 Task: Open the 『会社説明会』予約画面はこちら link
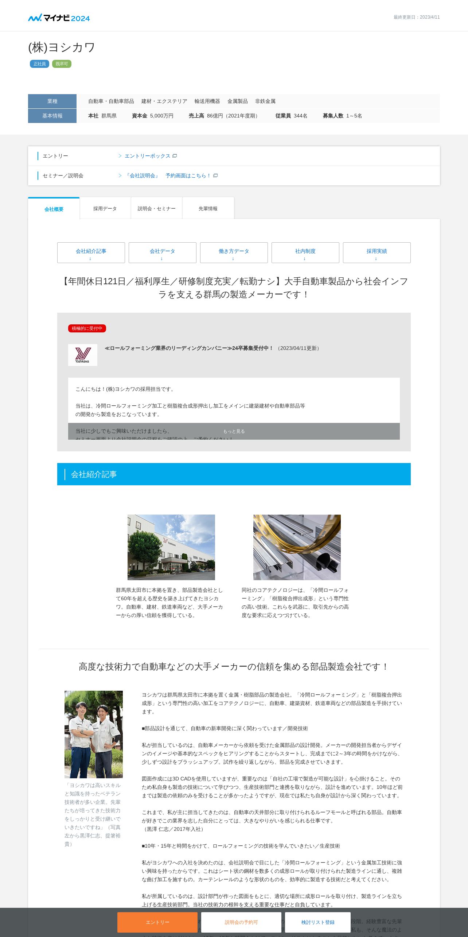(x=168, y=176)
